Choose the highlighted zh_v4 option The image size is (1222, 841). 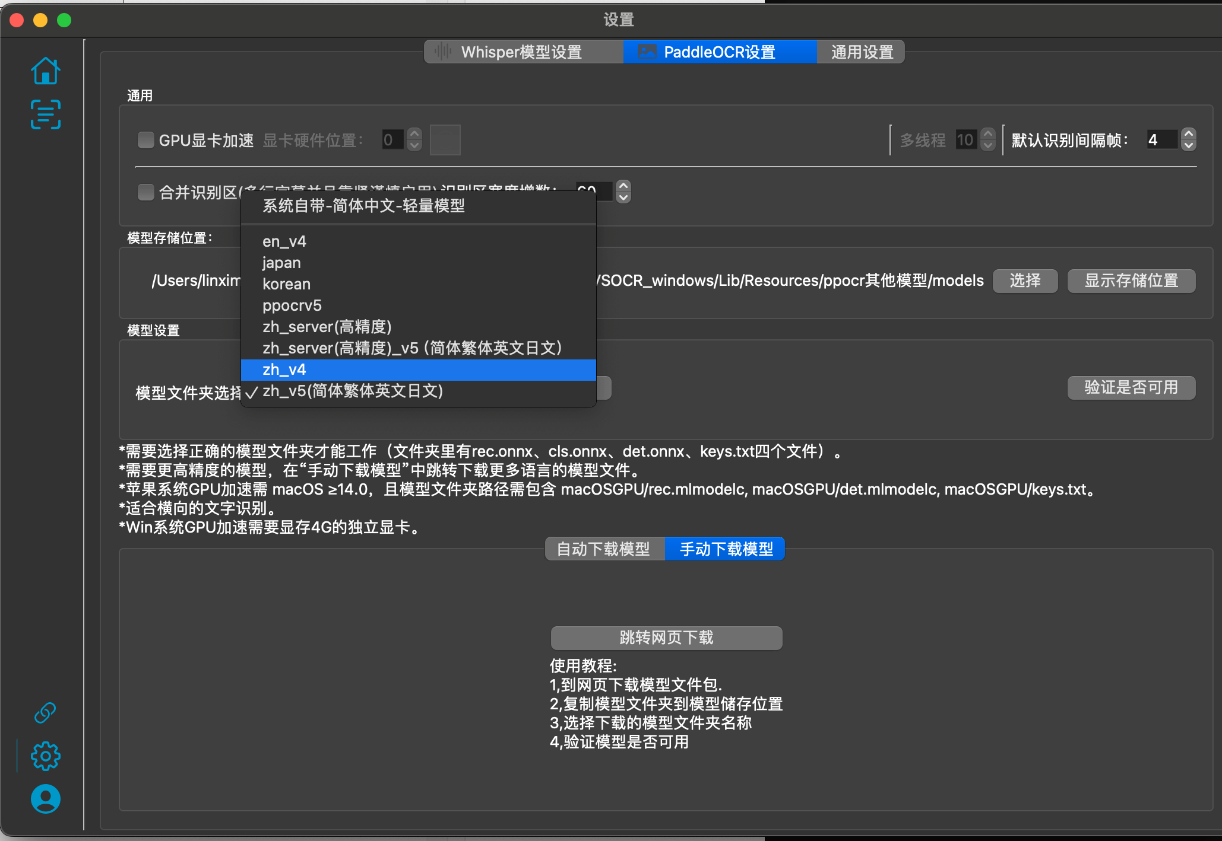click(419, 369)
